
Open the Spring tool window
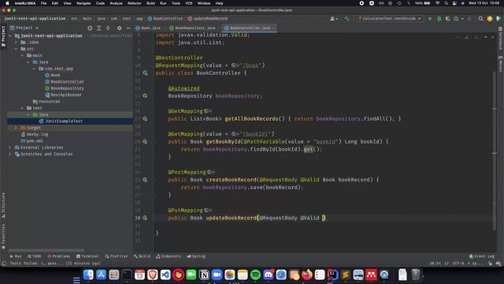tap(196, 256)
